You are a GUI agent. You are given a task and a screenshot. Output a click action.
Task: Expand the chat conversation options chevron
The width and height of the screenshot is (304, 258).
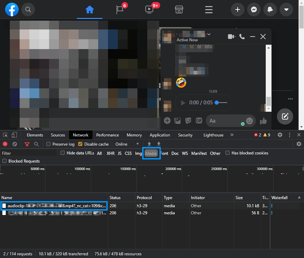tap(209, 35)
